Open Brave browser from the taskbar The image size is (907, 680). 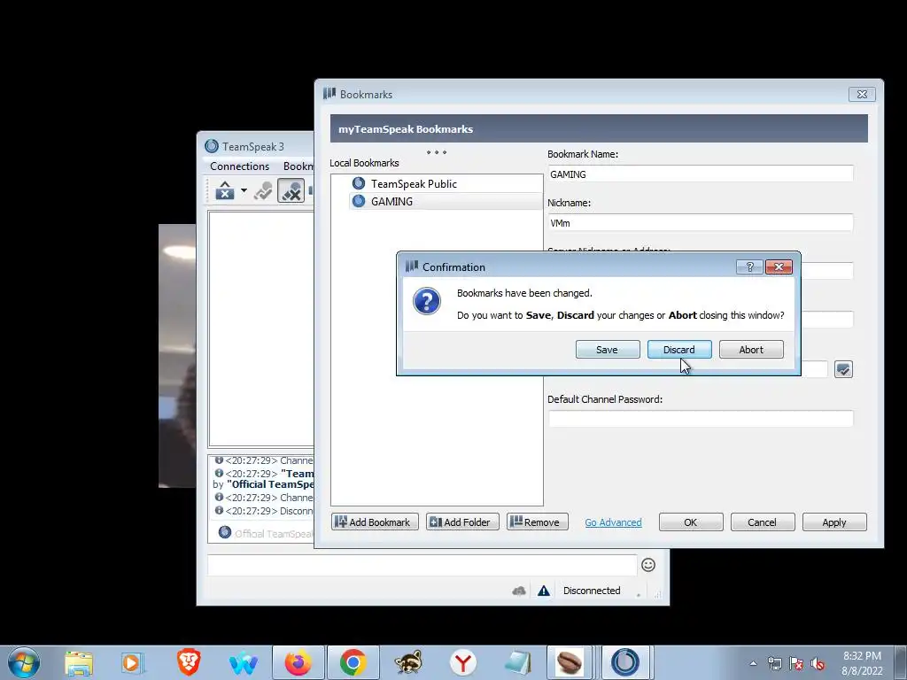[x=188, y=662]
